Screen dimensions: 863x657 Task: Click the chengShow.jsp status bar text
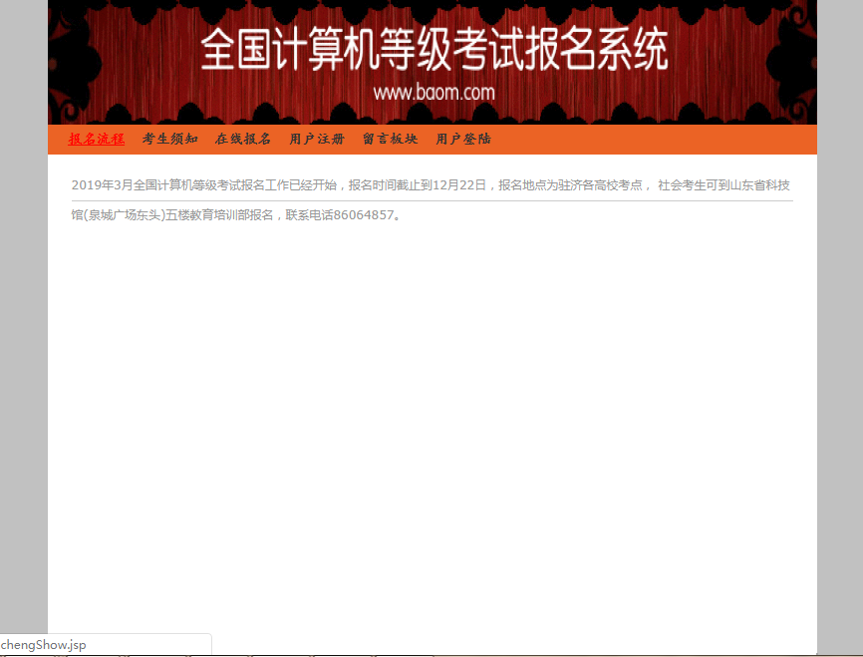tap(44, 645)
